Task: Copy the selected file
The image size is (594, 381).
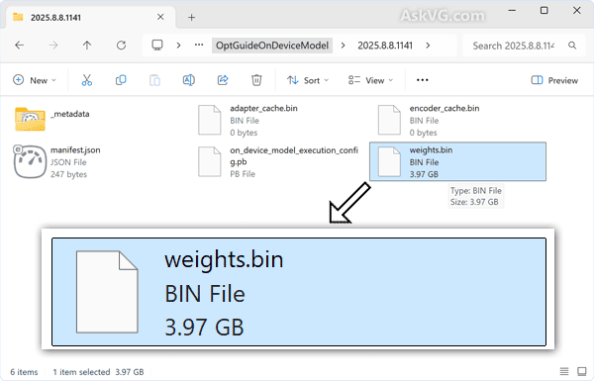Action: click(121, 80)
